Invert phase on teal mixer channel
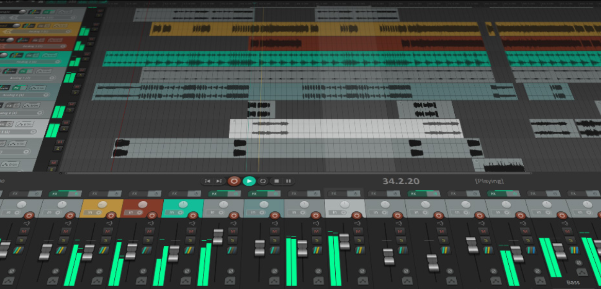601x289 pixels. (187, 271)
